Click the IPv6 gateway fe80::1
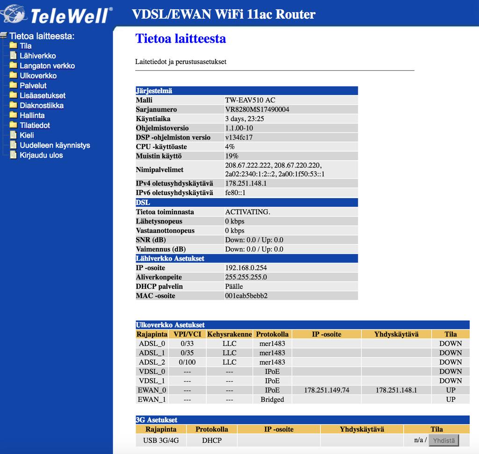 click(235, 193)
